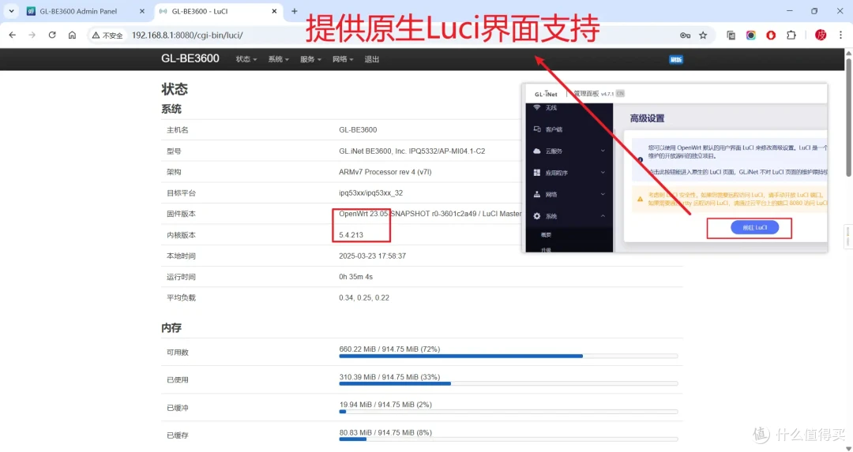This screenshot has height=452, width=853.
Task: Select the uptime value 0h 35m 4s
Action: (355, 277)
